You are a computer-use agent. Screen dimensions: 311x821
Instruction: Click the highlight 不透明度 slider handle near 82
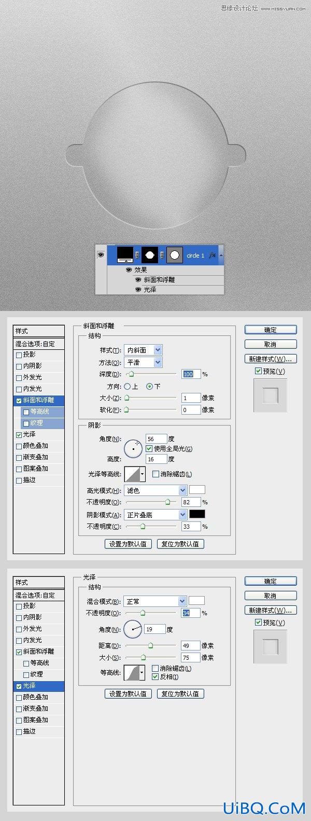(167, 502)
